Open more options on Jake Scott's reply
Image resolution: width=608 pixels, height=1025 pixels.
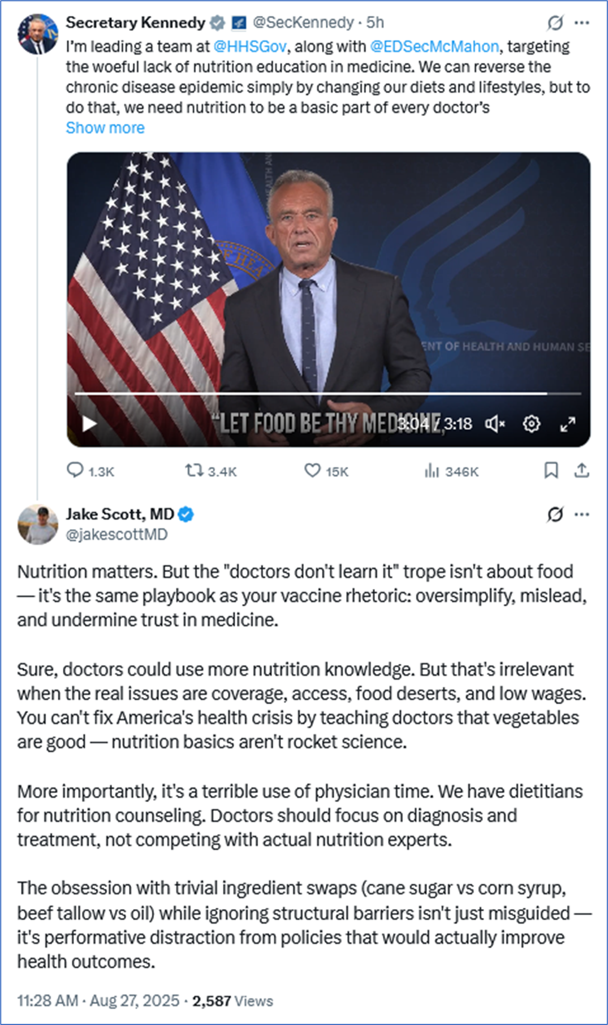582,514
